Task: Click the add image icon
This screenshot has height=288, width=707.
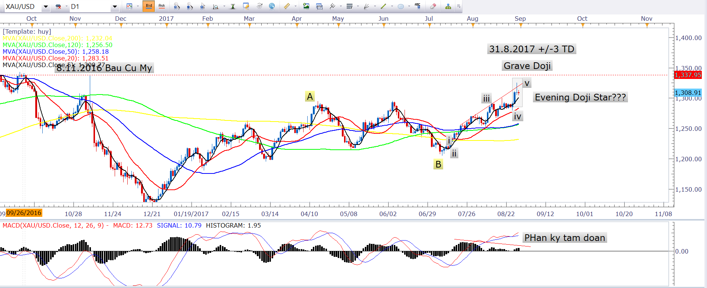Action: [306, 6]
